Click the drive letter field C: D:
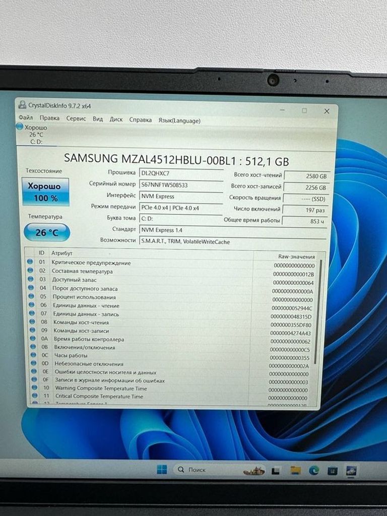Screen dimensions: 387x516 click(x=181, y=219)
